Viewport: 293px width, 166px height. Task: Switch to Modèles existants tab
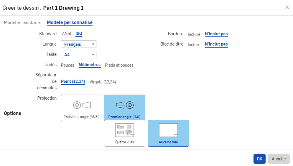(x=22, y=23)
